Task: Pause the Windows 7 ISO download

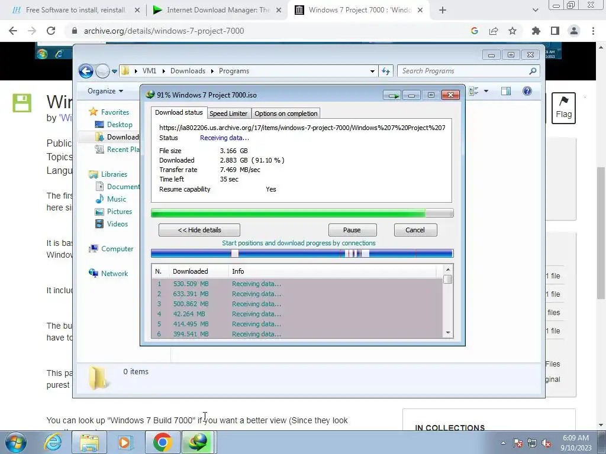Action: coord(352,230)
